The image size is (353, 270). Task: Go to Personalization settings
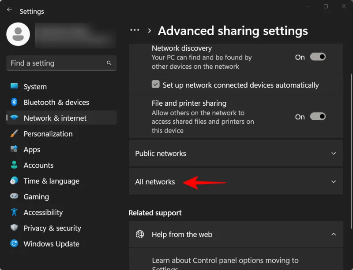click(61, 134)
